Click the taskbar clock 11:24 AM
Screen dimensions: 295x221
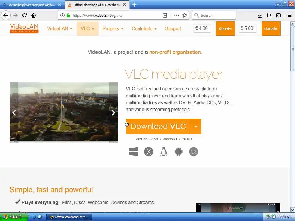tap(284, 217)
